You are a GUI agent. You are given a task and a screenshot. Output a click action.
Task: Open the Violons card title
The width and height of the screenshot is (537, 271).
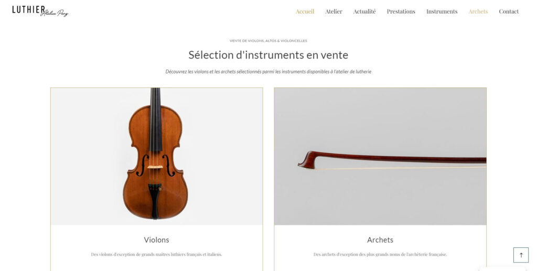[x=156, y=240]
